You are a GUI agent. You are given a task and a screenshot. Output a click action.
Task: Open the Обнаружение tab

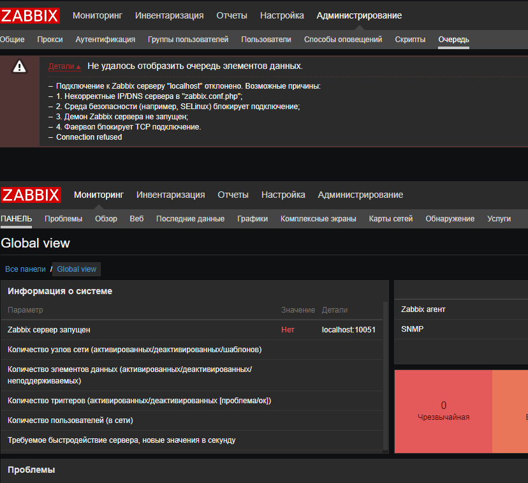[450, 219]
